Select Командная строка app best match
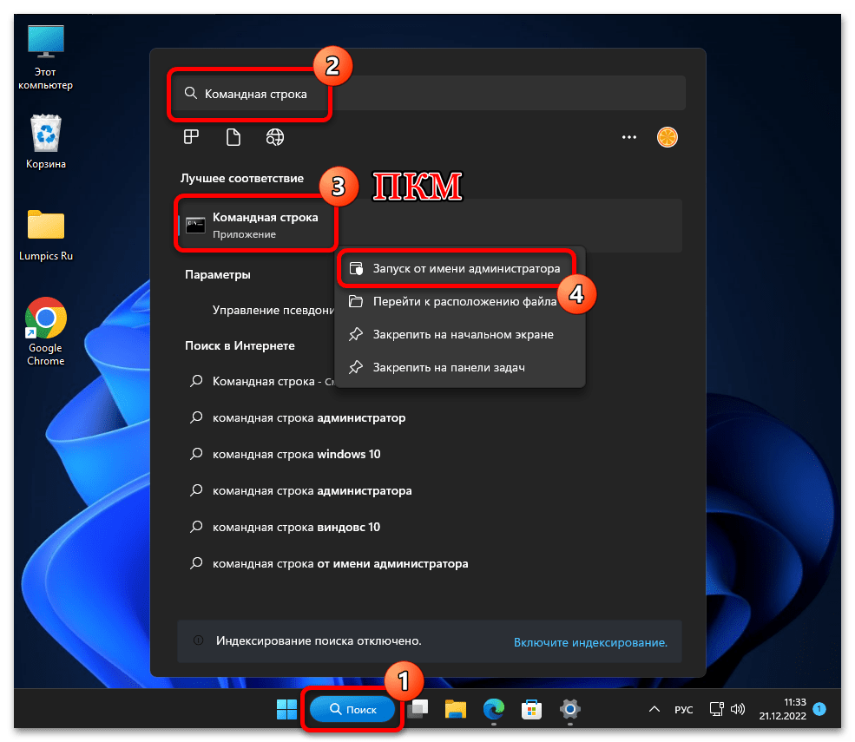The width and height of the screenshot is (855, 742). click(x=430, y=225)
